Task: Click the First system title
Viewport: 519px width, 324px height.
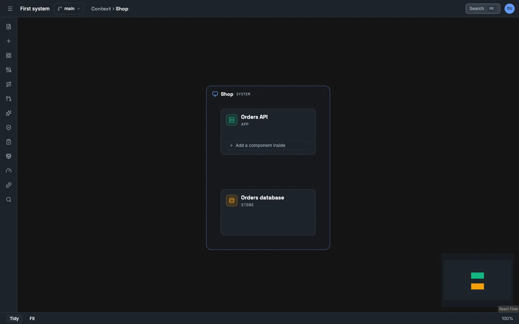Action: [x=35, y=9]
